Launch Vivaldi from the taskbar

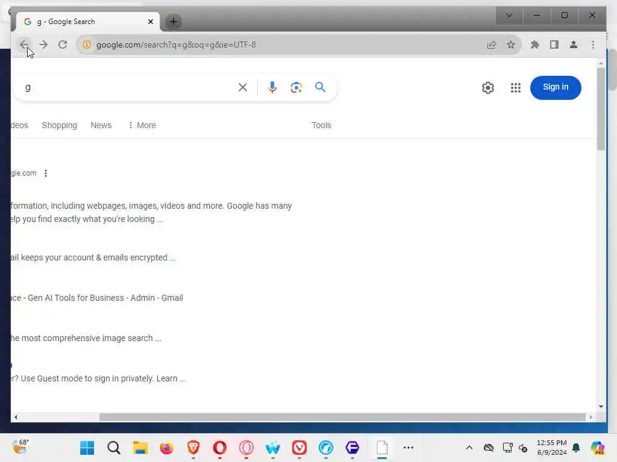pyautogui.click(x=299, y=448)
